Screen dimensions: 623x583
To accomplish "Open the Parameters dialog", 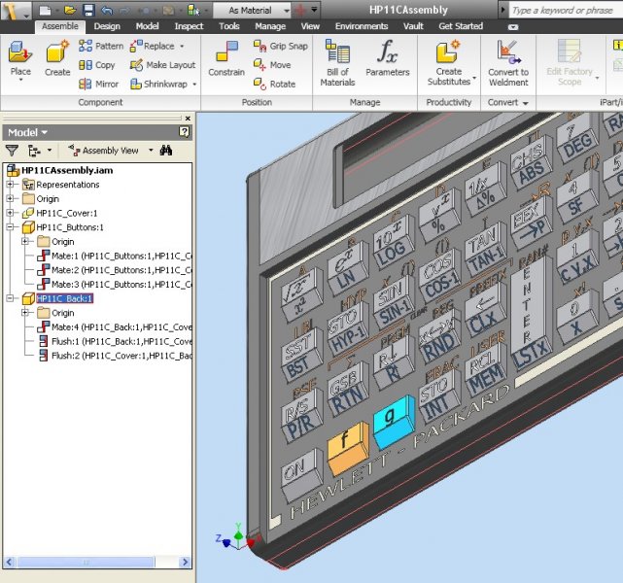I will tap(388, 58).
